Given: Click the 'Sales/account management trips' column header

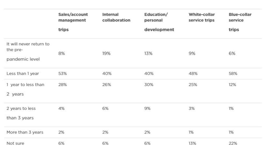Looking at the screenshot, I should (73, 17).
